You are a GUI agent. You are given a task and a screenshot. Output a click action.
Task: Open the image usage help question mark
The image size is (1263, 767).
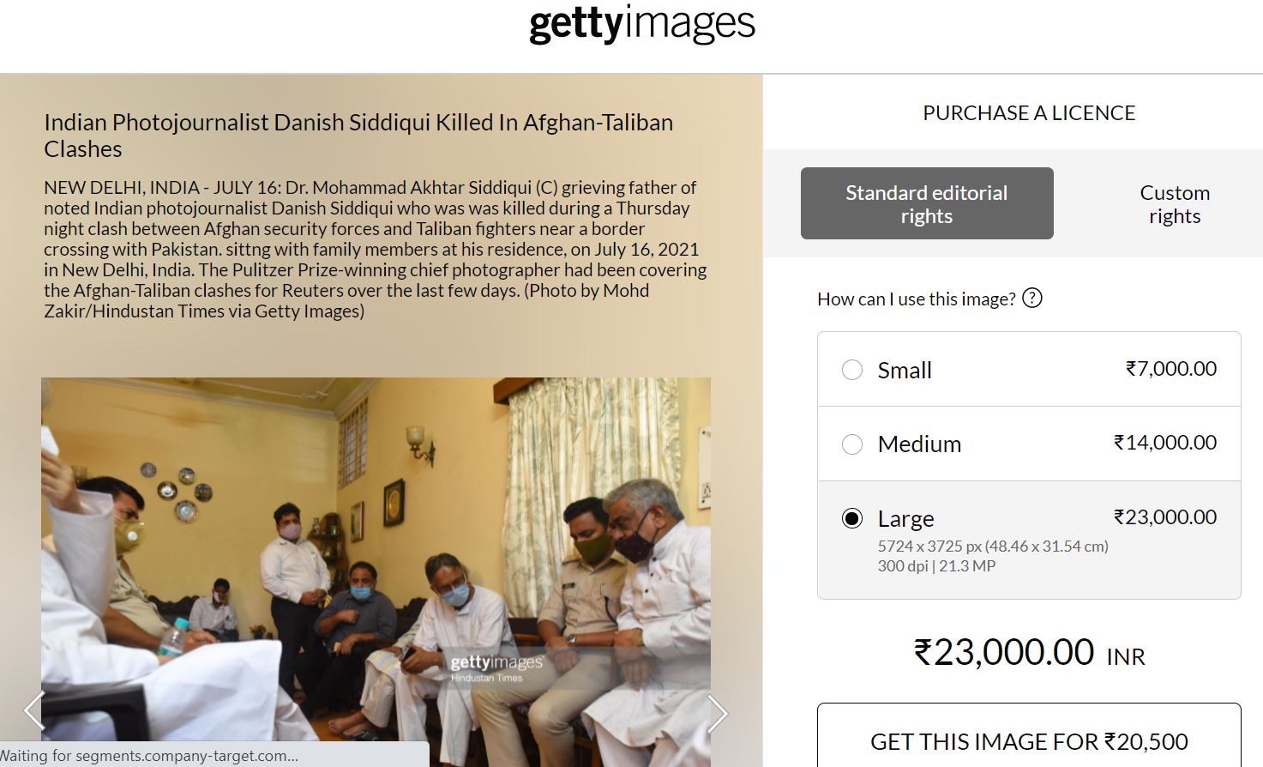(x=1033, y=299)
